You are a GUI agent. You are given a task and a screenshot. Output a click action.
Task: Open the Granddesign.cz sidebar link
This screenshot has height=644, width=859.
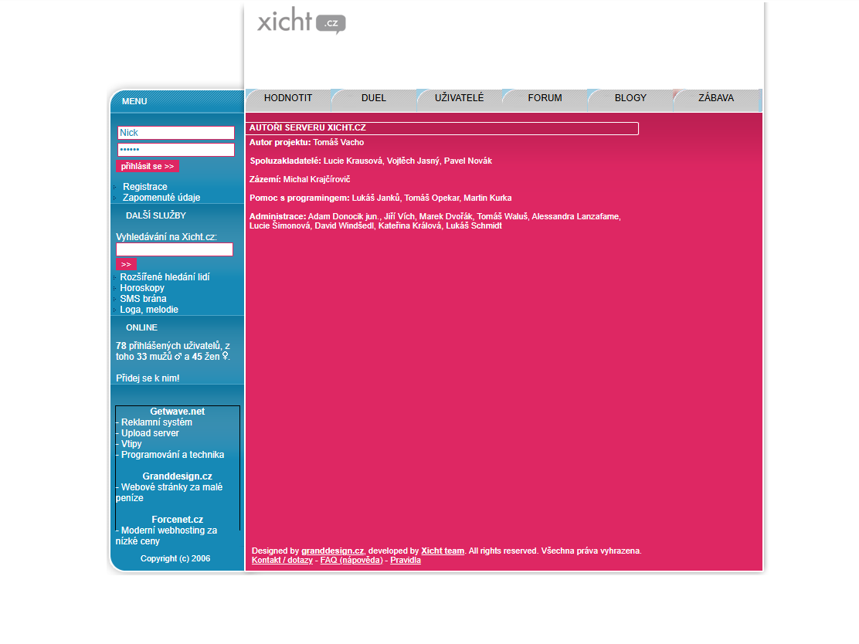[177, 476]
